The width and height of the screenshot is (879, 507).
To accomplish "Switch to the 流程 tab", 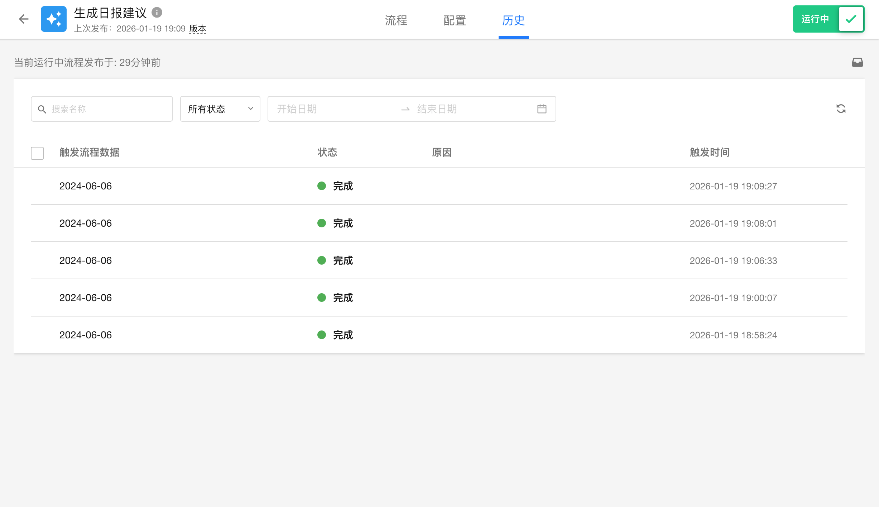I will click(396, 20).
